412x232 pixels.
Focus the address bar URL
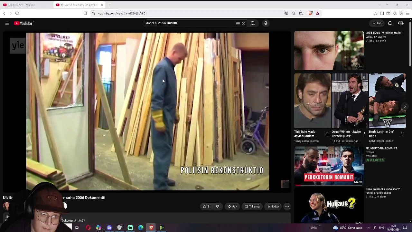(122, 13)
